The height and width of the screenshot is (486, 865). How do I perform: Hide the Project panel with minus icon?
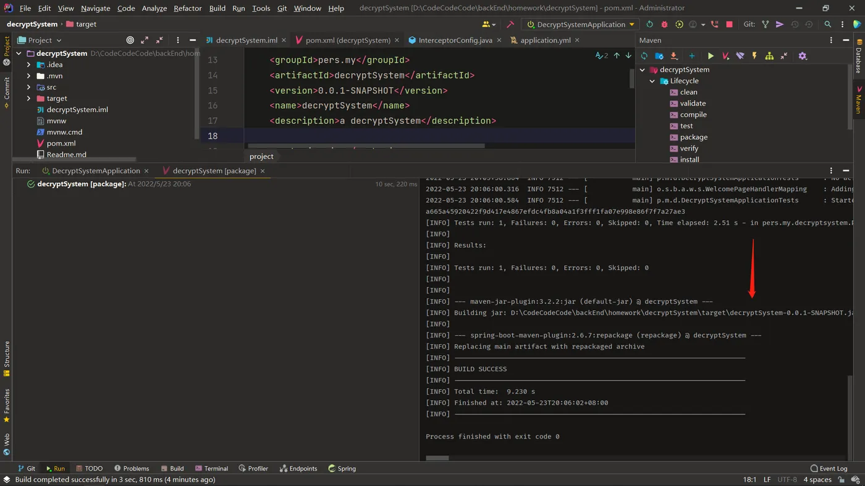point(193,39)
